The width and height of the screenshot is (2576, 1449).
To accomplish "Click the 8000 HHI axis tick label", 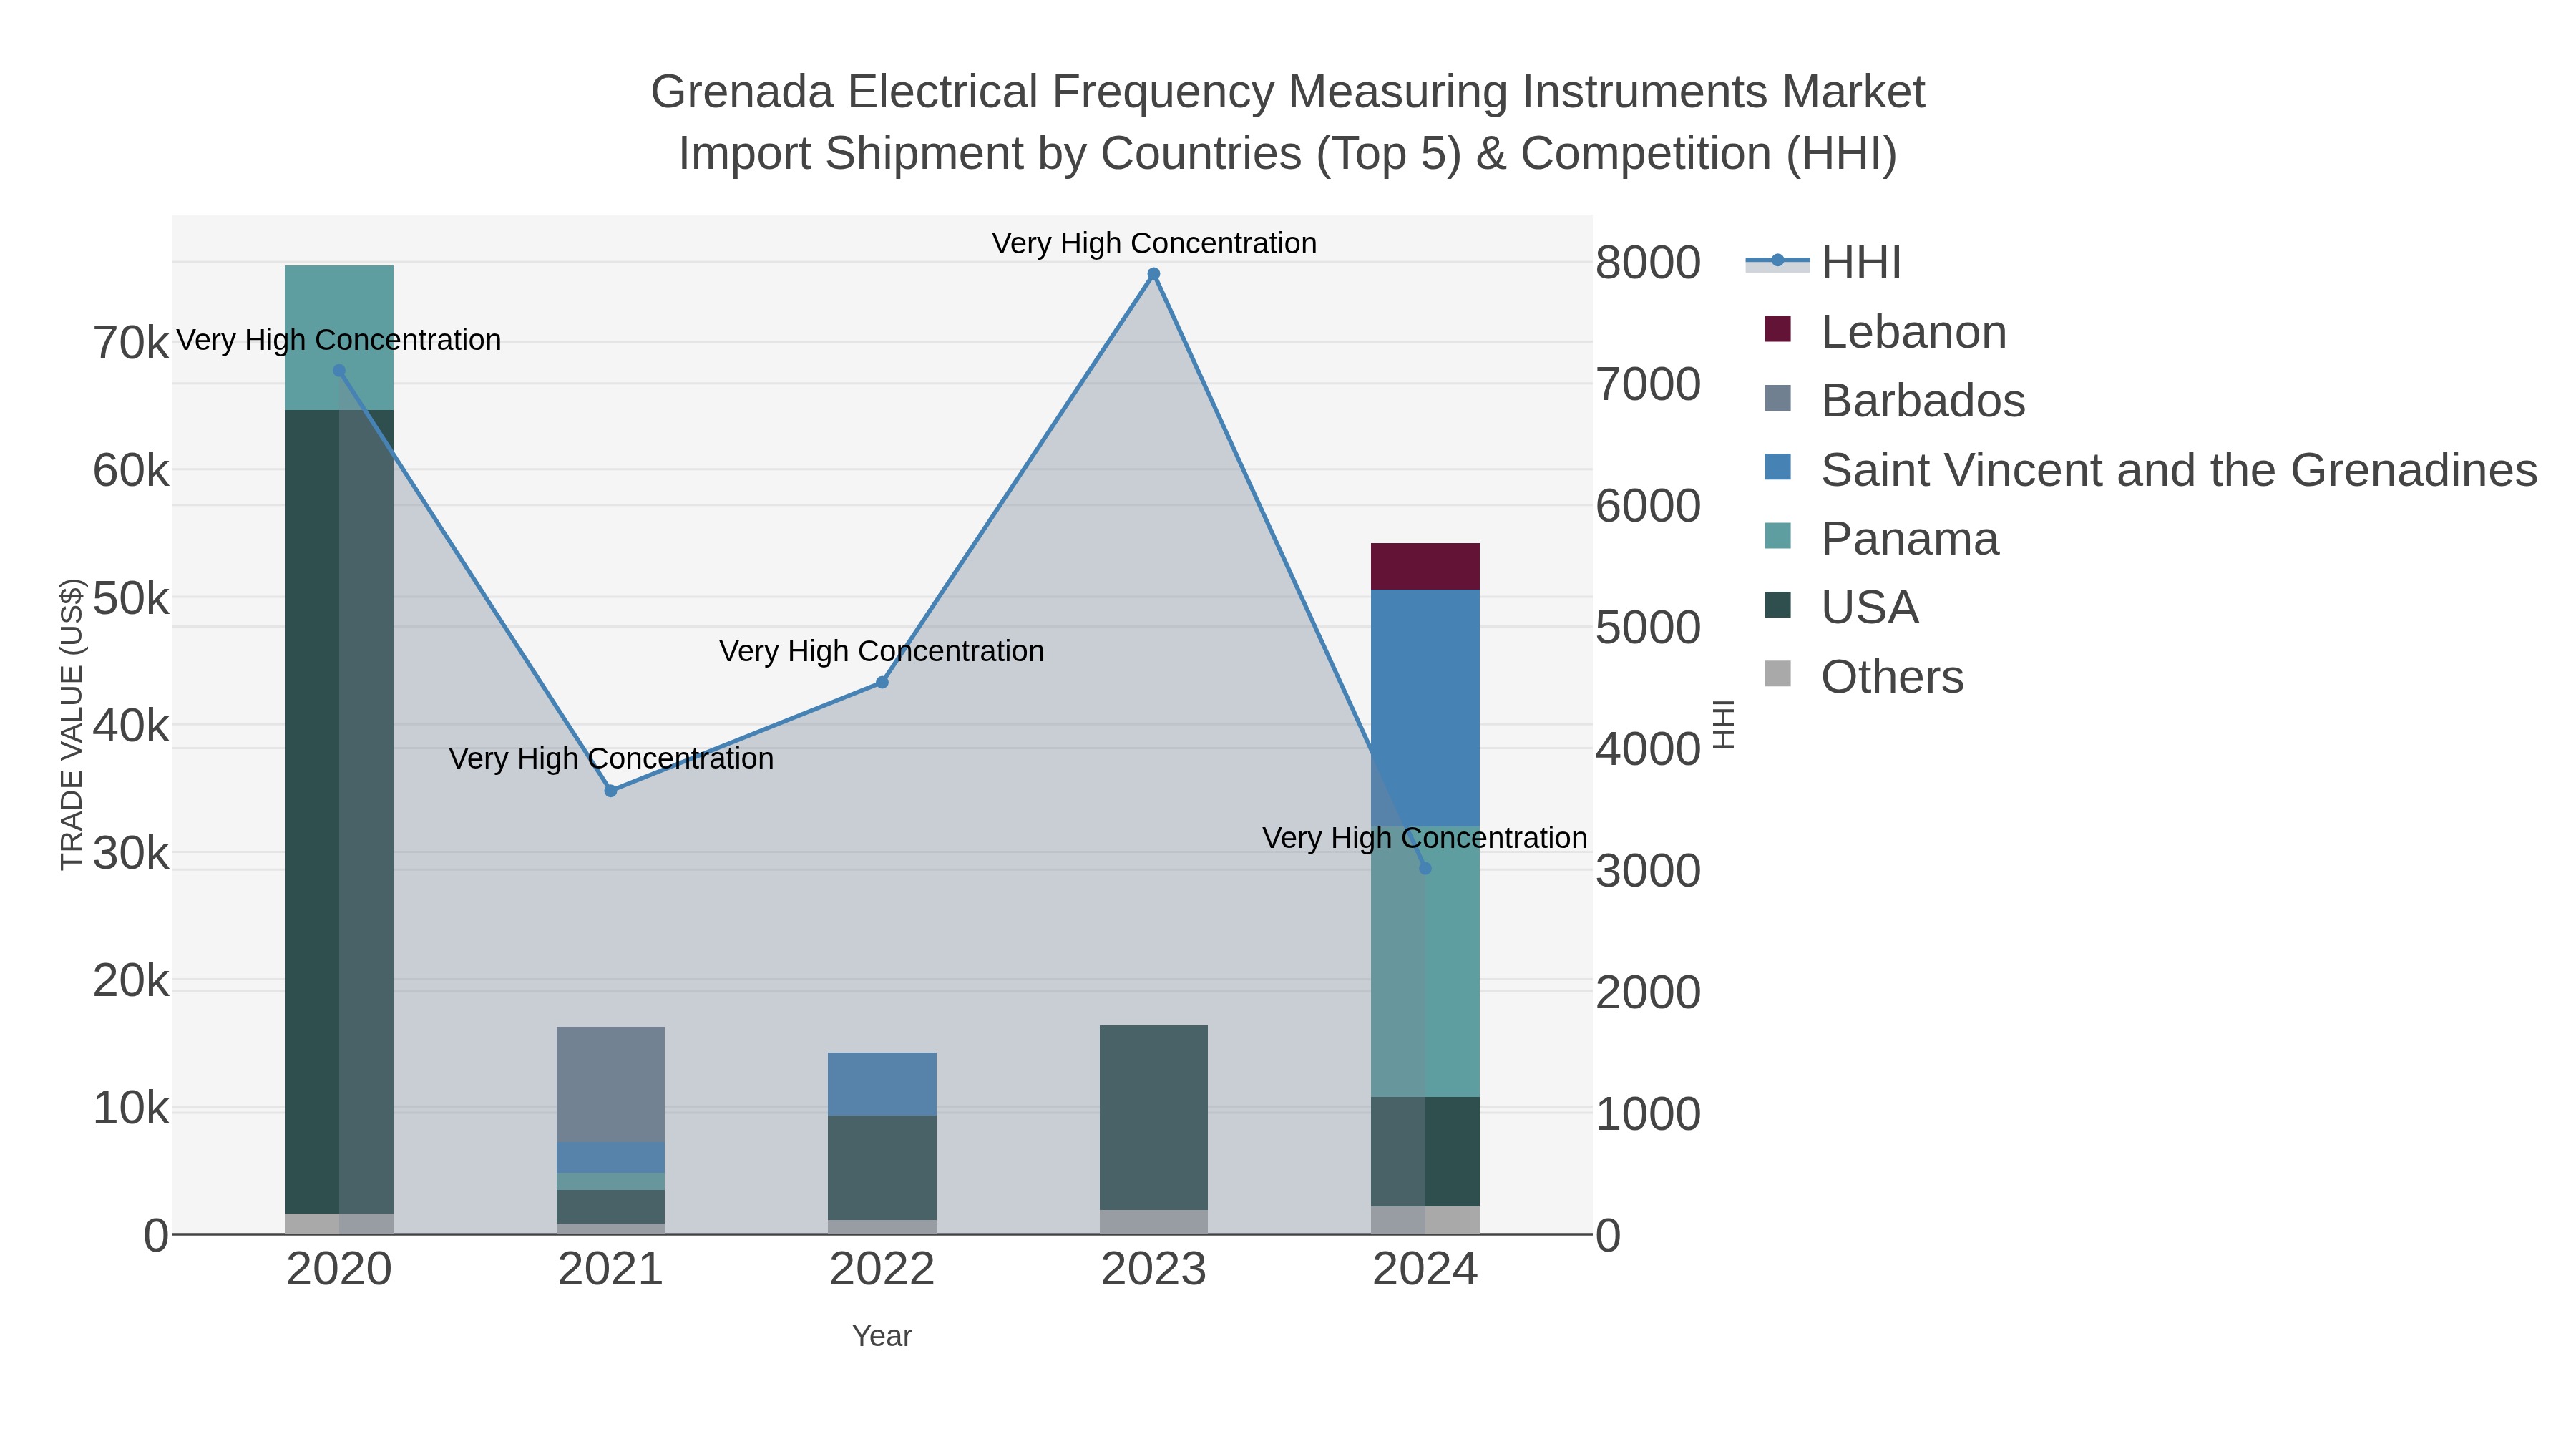I will (x=1648, y=263).
